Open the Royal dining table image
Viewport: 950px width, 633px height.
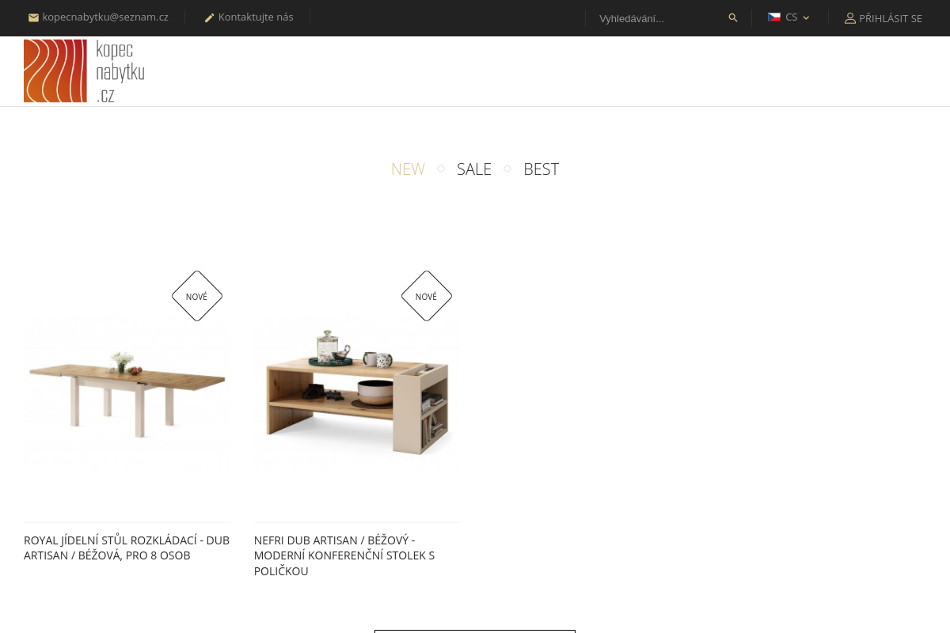(127, 392)
